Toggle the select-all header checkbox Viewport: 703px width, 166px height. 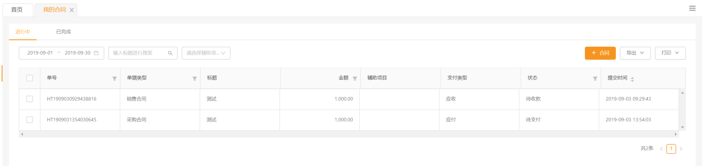tap(30, 78)
